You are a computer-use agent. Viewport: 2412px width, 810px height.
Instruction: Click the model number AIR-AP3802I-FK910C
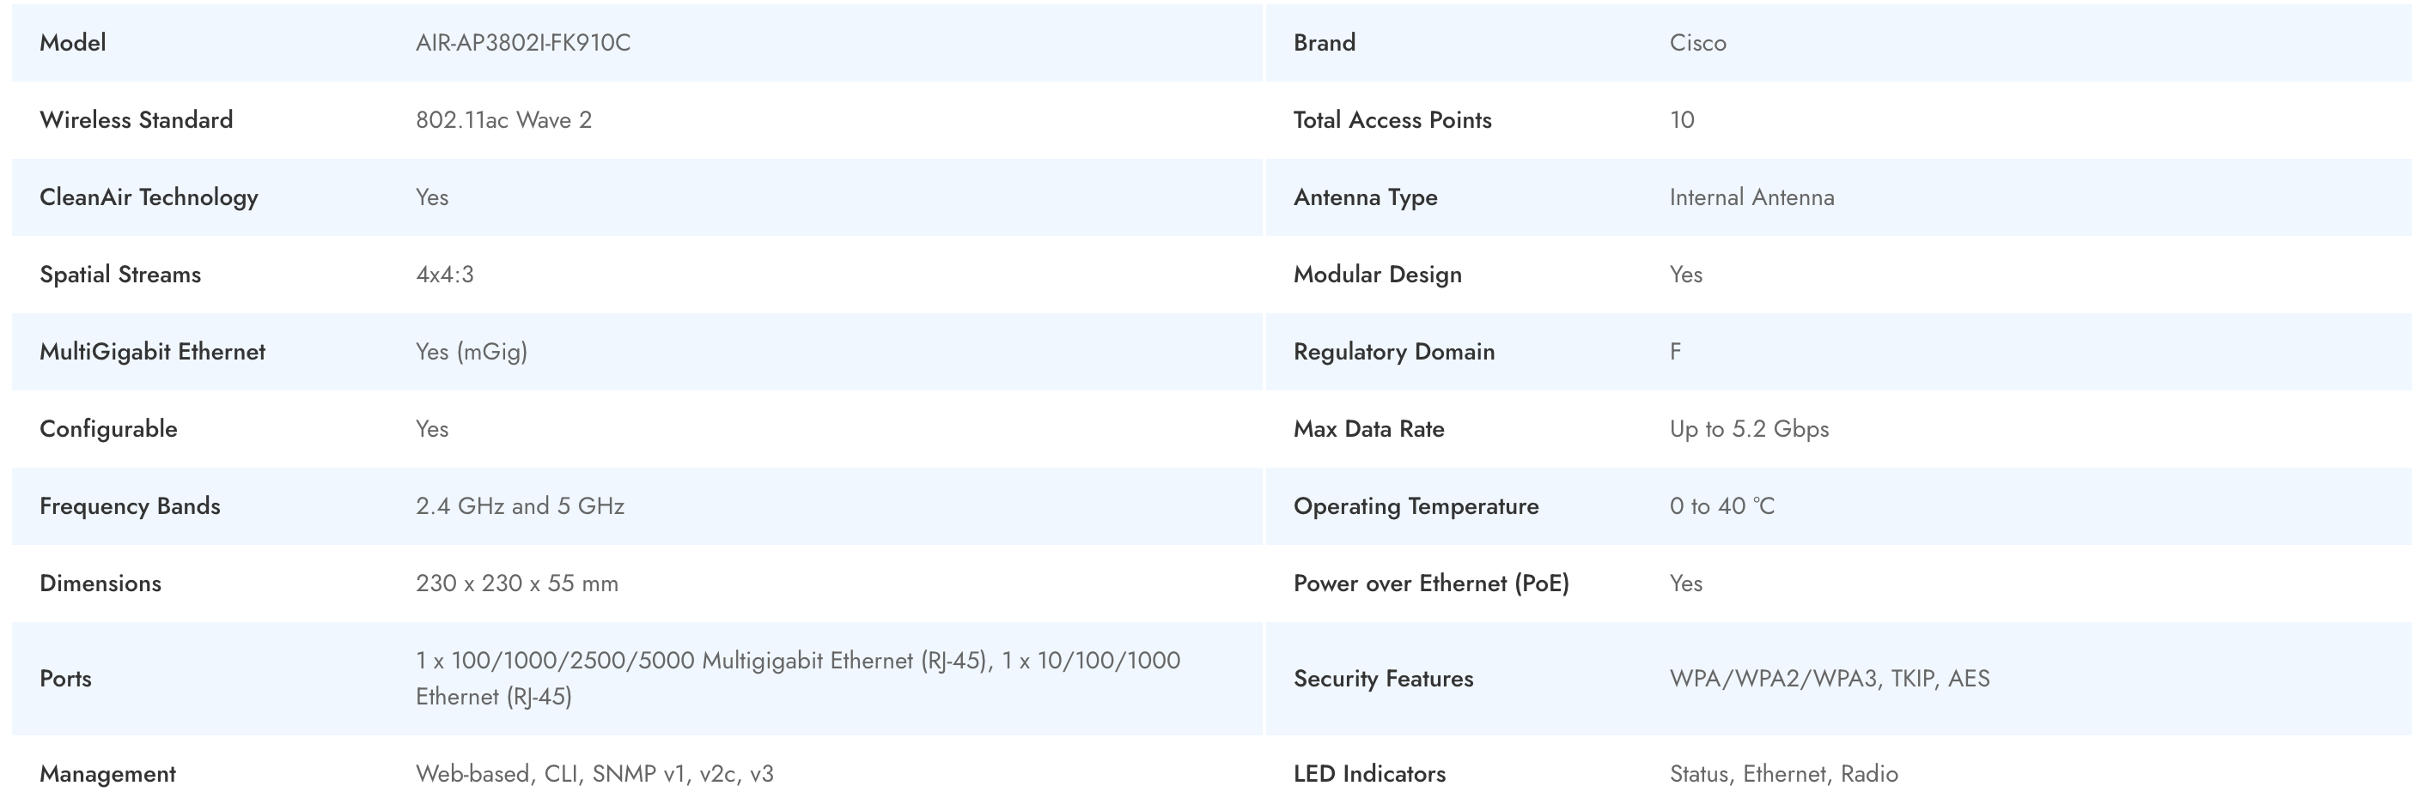pyautogui.click(x=522, y=43)
